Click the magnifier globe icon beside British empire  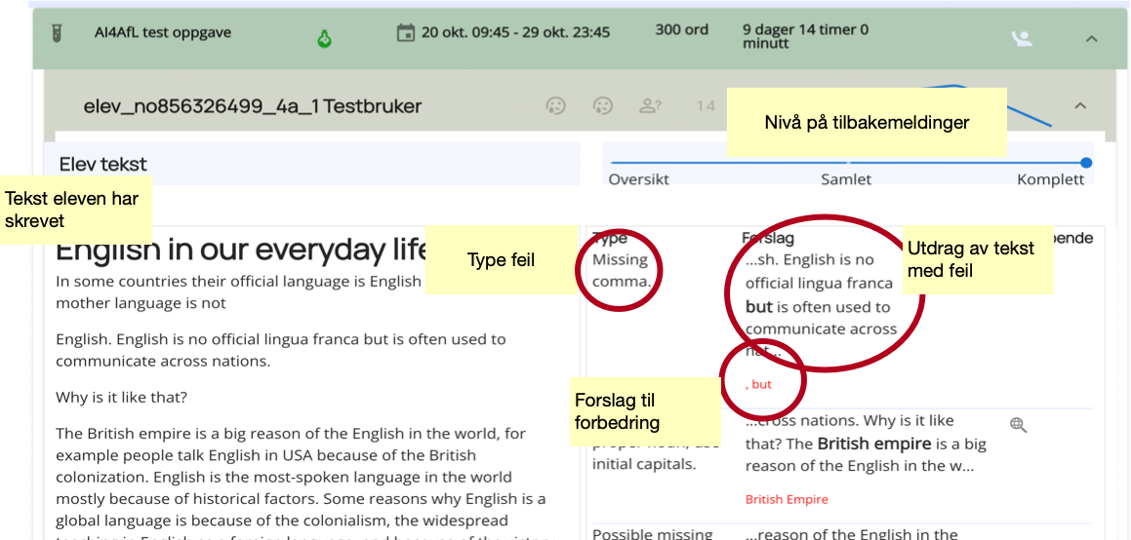click(1018, 425)
